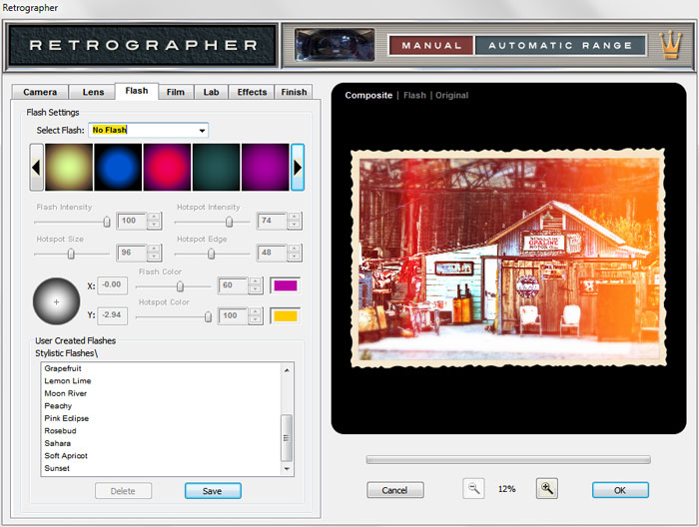This screenshot has height=527, width=699.
Task: Click the Hotspot Size spinner arrows
Action: tap(154, 253)
